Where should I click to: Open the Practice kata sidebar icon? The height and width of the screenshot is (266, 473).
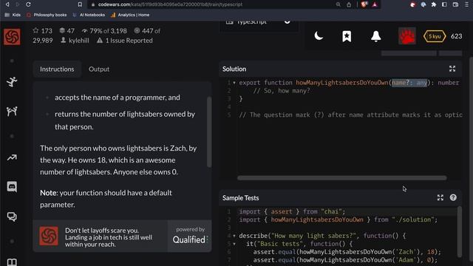(x=12, y=82)
